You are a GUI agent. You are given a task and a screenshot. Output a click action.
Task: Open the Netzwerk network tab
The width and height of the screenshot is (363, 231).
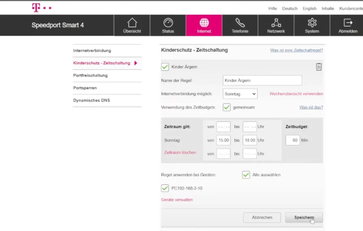[276, 26]
